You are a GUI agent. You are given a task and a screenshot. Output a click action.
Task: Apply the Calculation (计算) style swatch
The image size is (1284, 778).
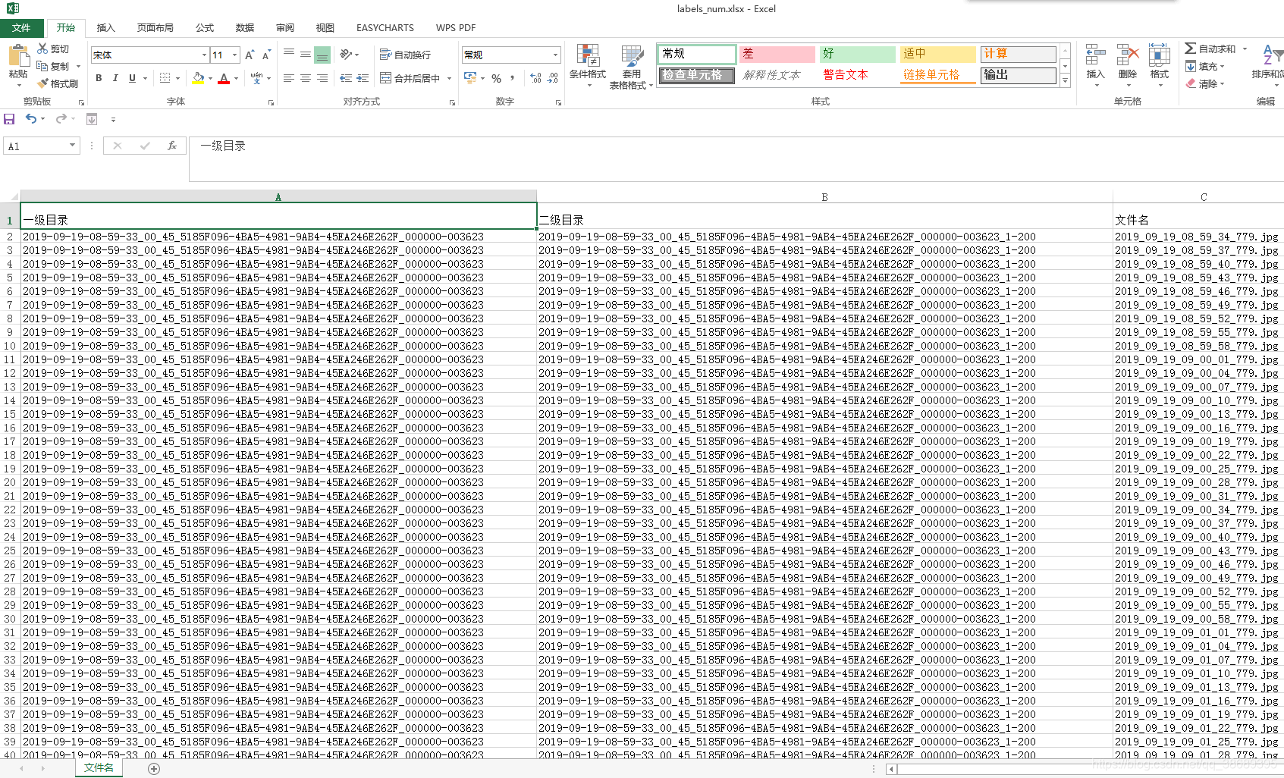pyautogui.click(x=1019, y=54)
